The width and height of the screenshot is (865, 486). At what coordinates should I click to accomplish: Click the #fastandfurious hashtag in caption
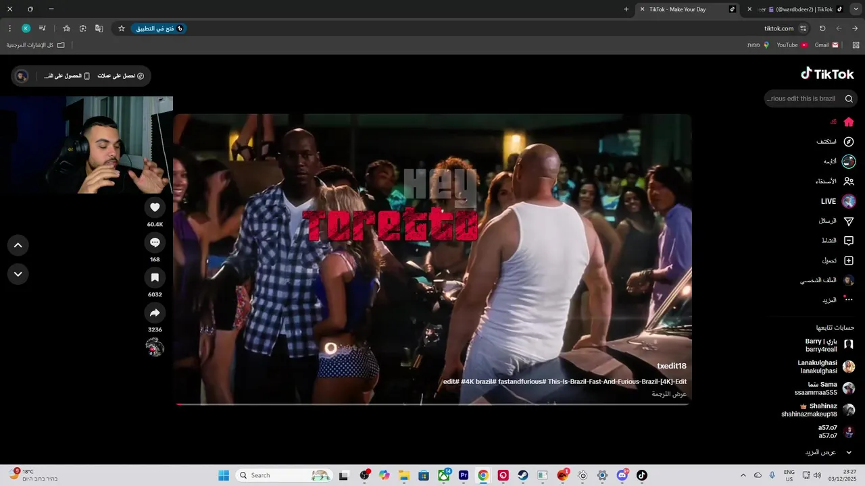point(521,381)
